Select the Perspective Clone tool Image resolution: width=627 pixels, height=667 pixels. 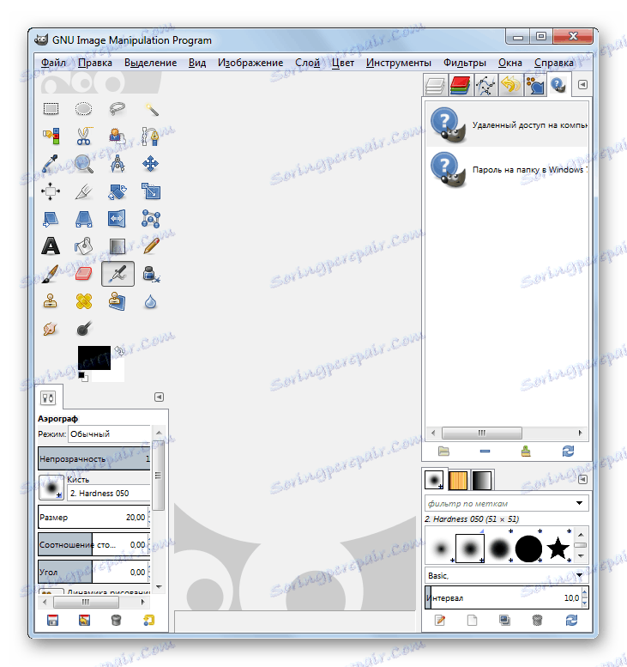pyautogui.click(x=118, y=301)
